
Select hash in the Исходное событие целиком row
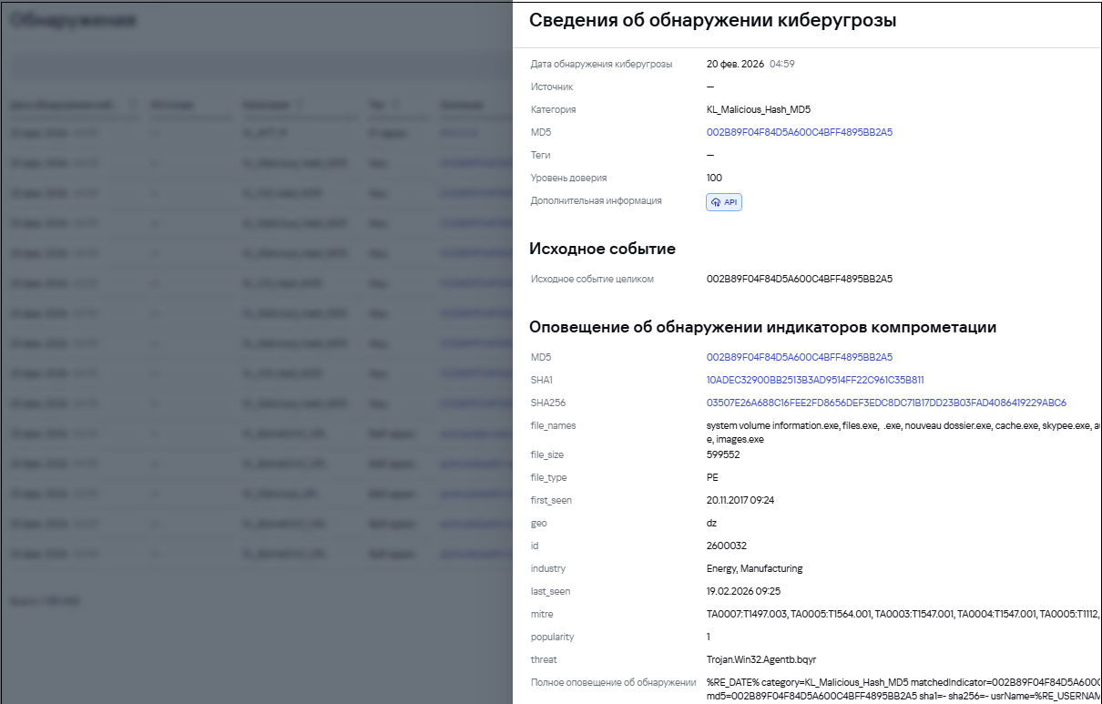[x=800, y=279]
